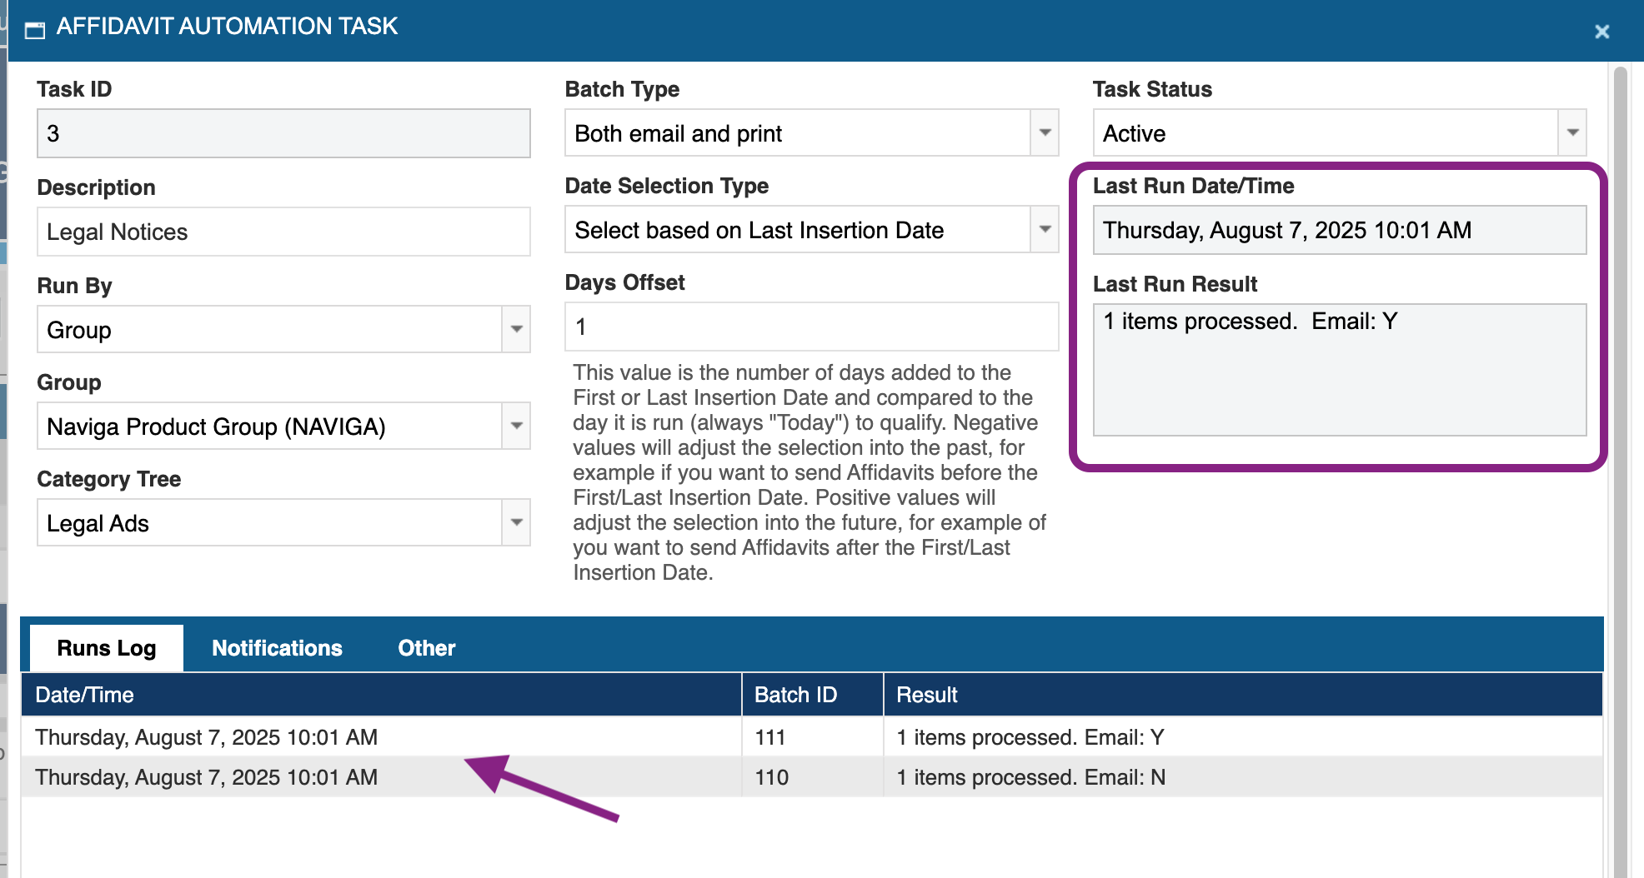
Task: Select the Runs Log tab
Action: click(x=107, y=648)
